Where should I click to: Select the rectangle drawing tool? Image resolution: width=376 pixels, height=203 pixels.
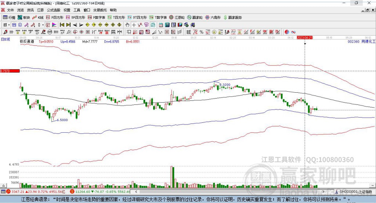(129, 32)
